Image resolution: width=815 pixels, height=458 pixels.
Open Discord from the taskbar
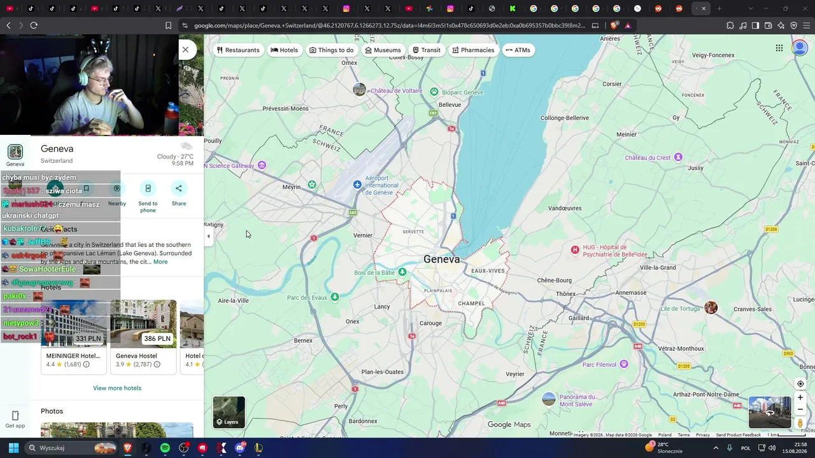click(240, 448)
